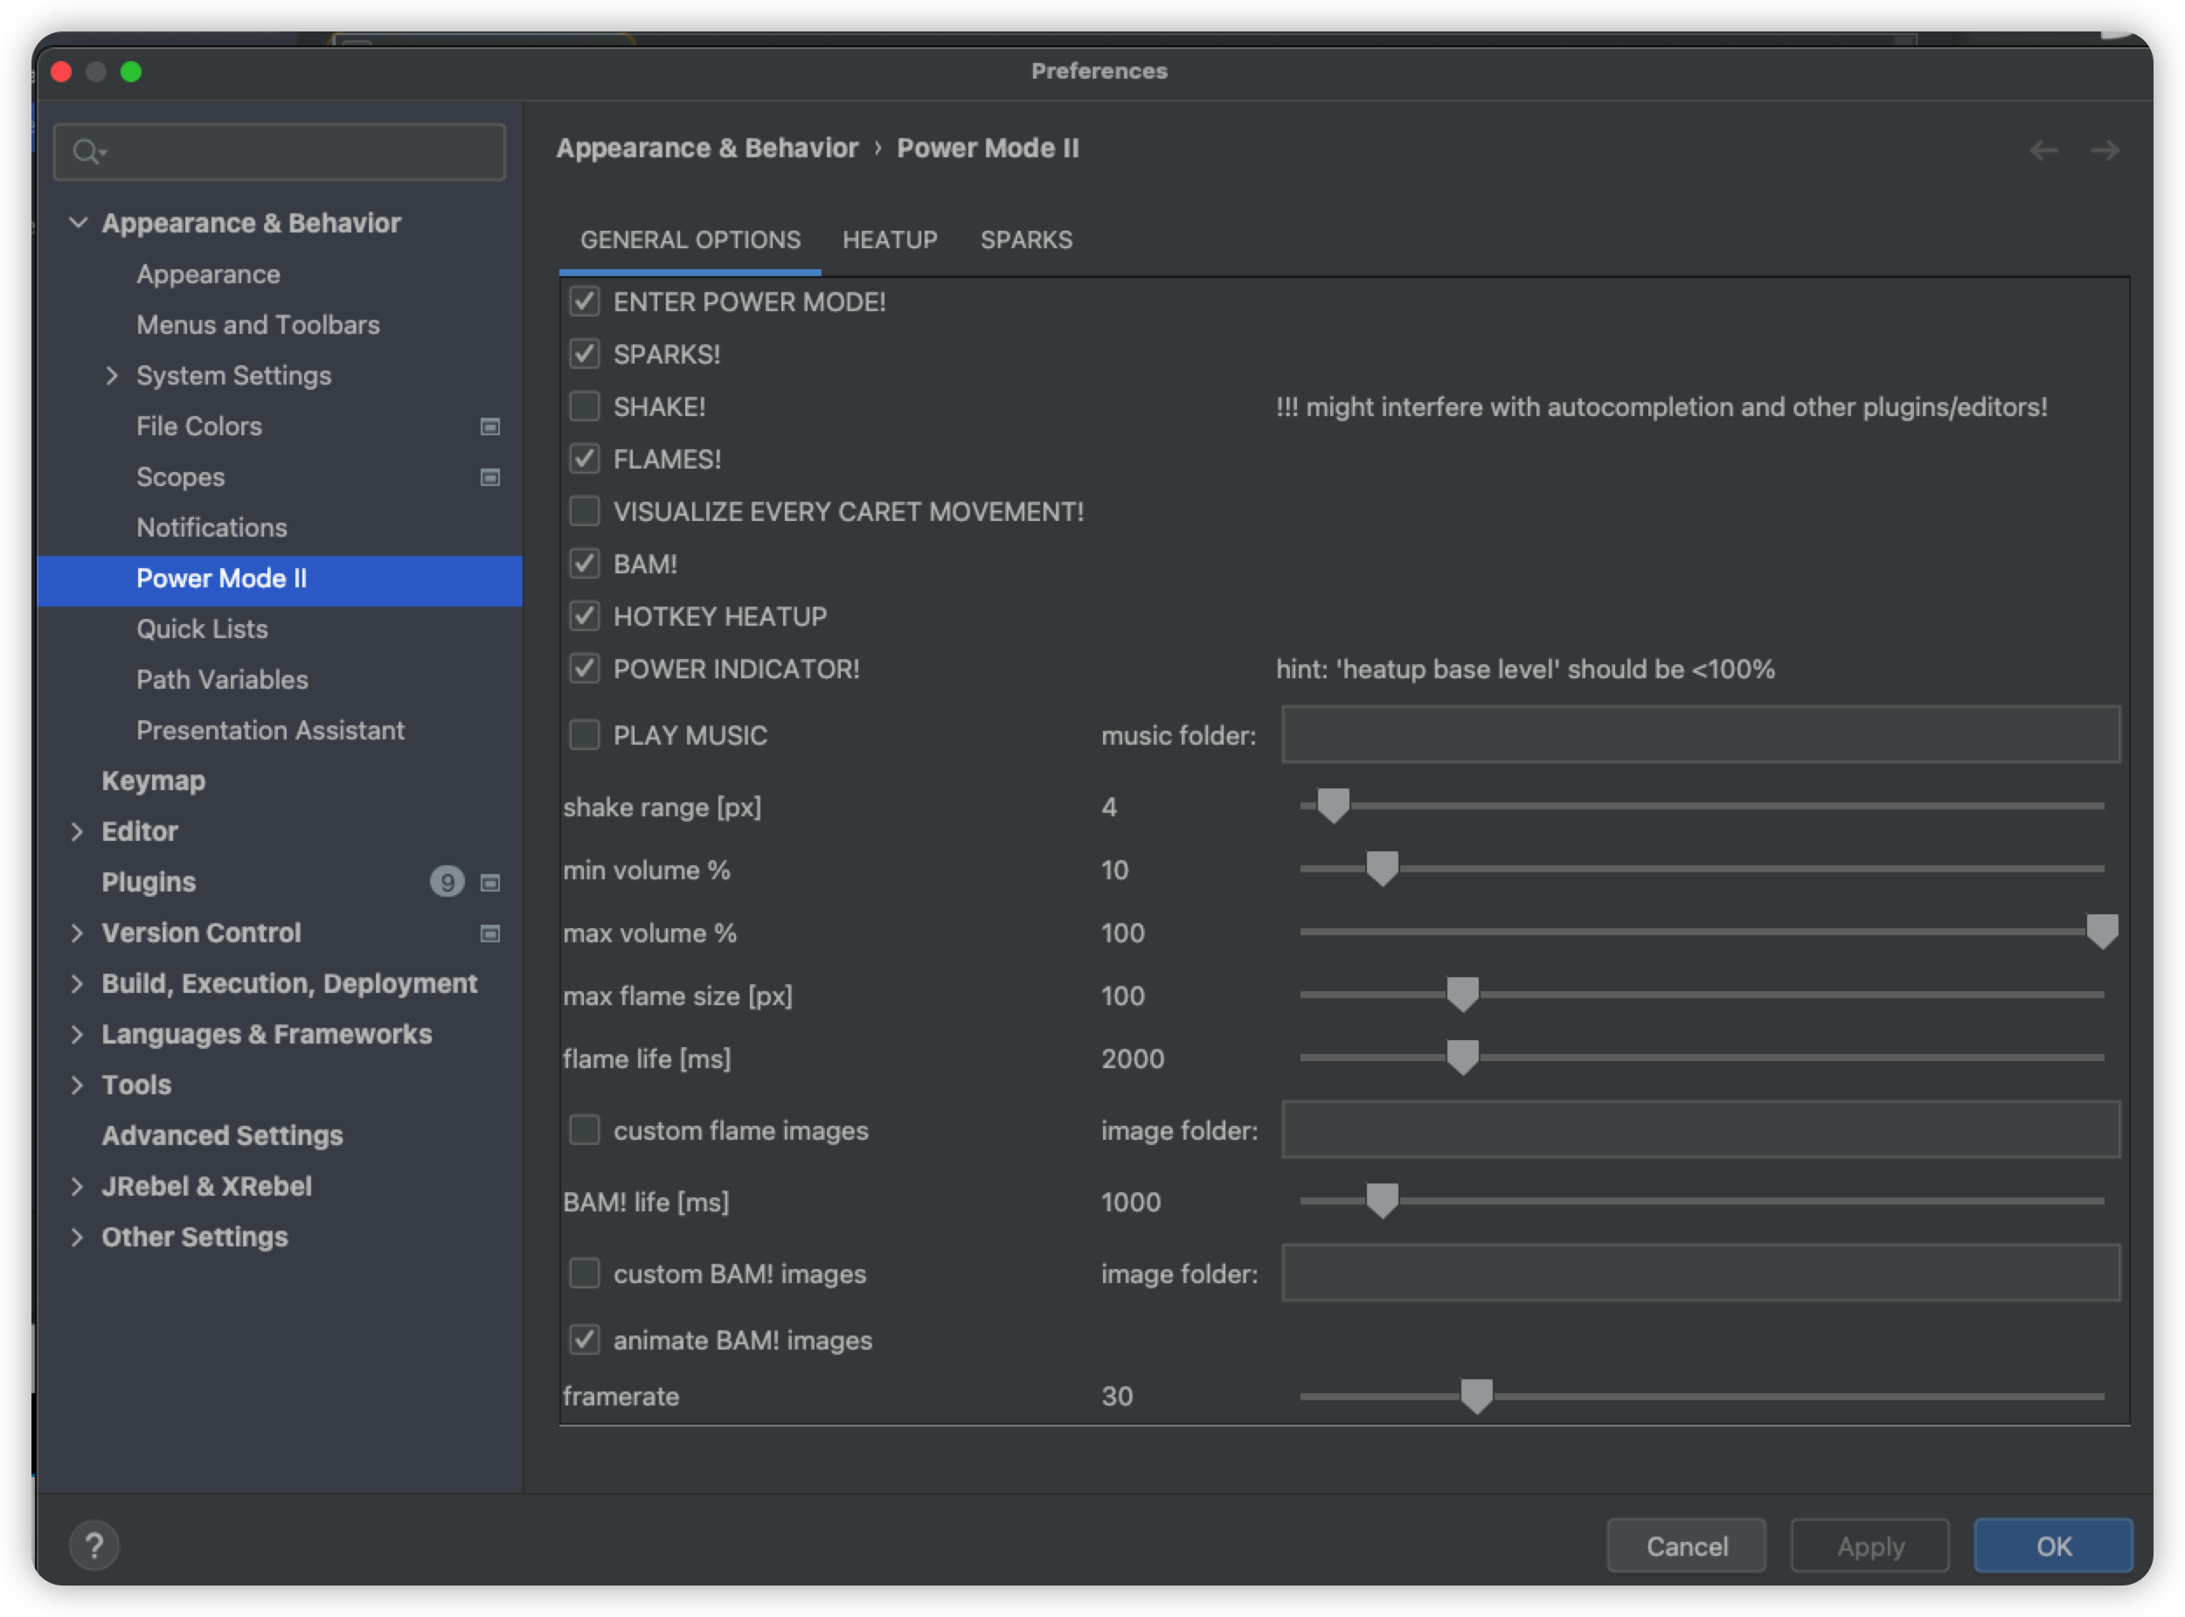Focus the settings search field
Image resolution: width=2185 pixels, height=1617 pixels.
tap(280, 152)
